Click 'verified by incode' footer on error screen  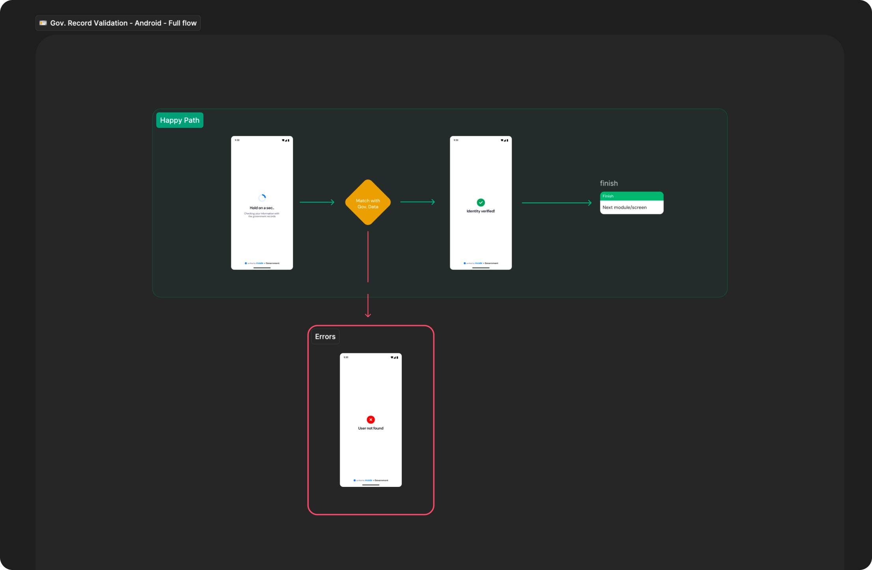(x=371, y=480)
